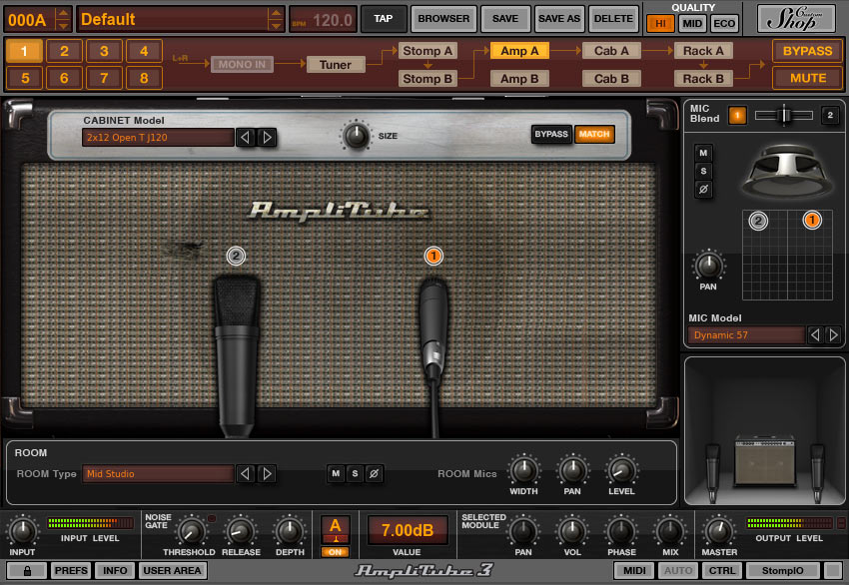Click the mic PAN knob
Screen dimensions: 849x585
coord(708,266)
